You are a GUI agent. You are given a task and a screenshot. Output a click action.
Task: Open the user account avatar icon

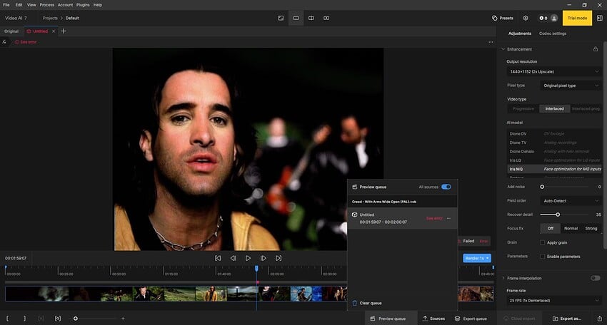[554, 18]
